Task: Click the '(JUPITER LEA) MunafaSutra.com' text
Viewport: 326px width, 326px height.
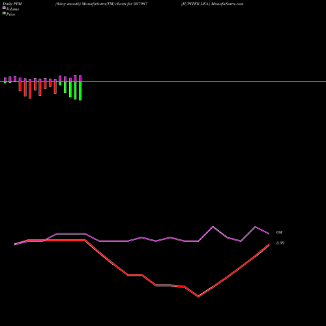Action: pos(212,4)
